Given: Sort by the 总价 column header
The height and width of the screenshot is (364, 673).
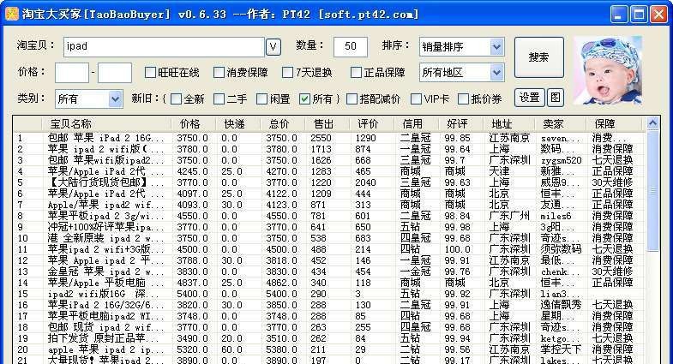Looking at the screenshot, I should pos(283,124).
